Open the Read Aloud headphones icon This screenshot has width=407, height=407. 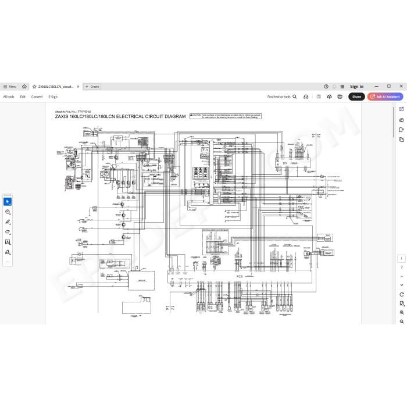point(306,97)
